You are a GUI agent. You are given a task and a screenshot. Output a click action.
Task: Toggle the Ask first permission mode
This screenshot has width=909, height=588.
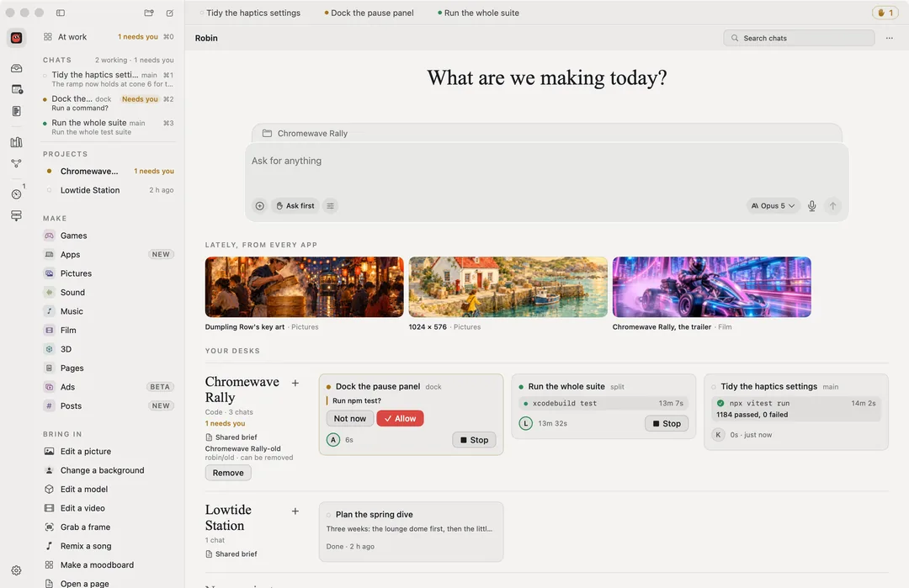pyautogui.click(x=295, y=205)
